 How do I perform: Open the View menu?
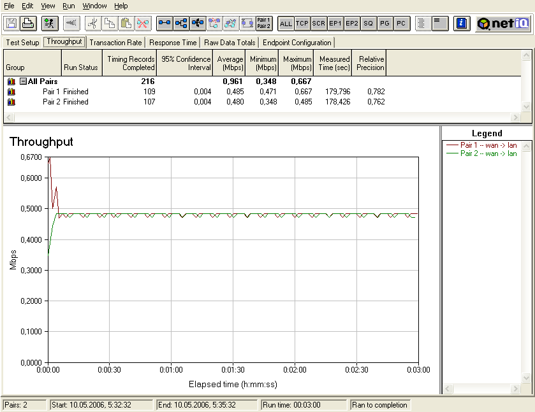(48, 6)
